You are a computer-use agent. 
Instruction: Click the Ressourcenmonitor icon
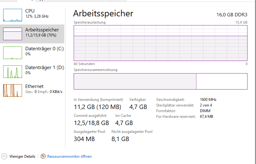point(43,156)
